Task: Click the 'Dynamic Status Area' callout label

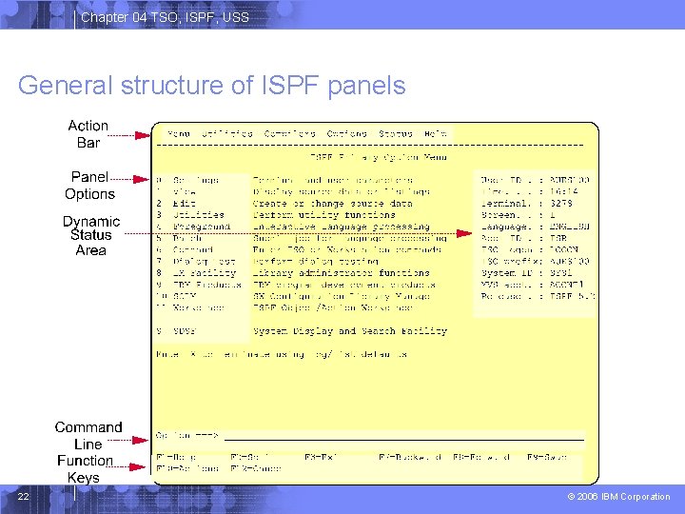Action: [91, 236]
